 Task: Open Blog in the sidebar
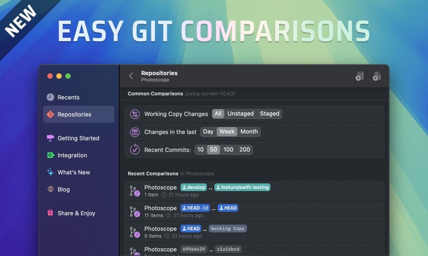79,189
